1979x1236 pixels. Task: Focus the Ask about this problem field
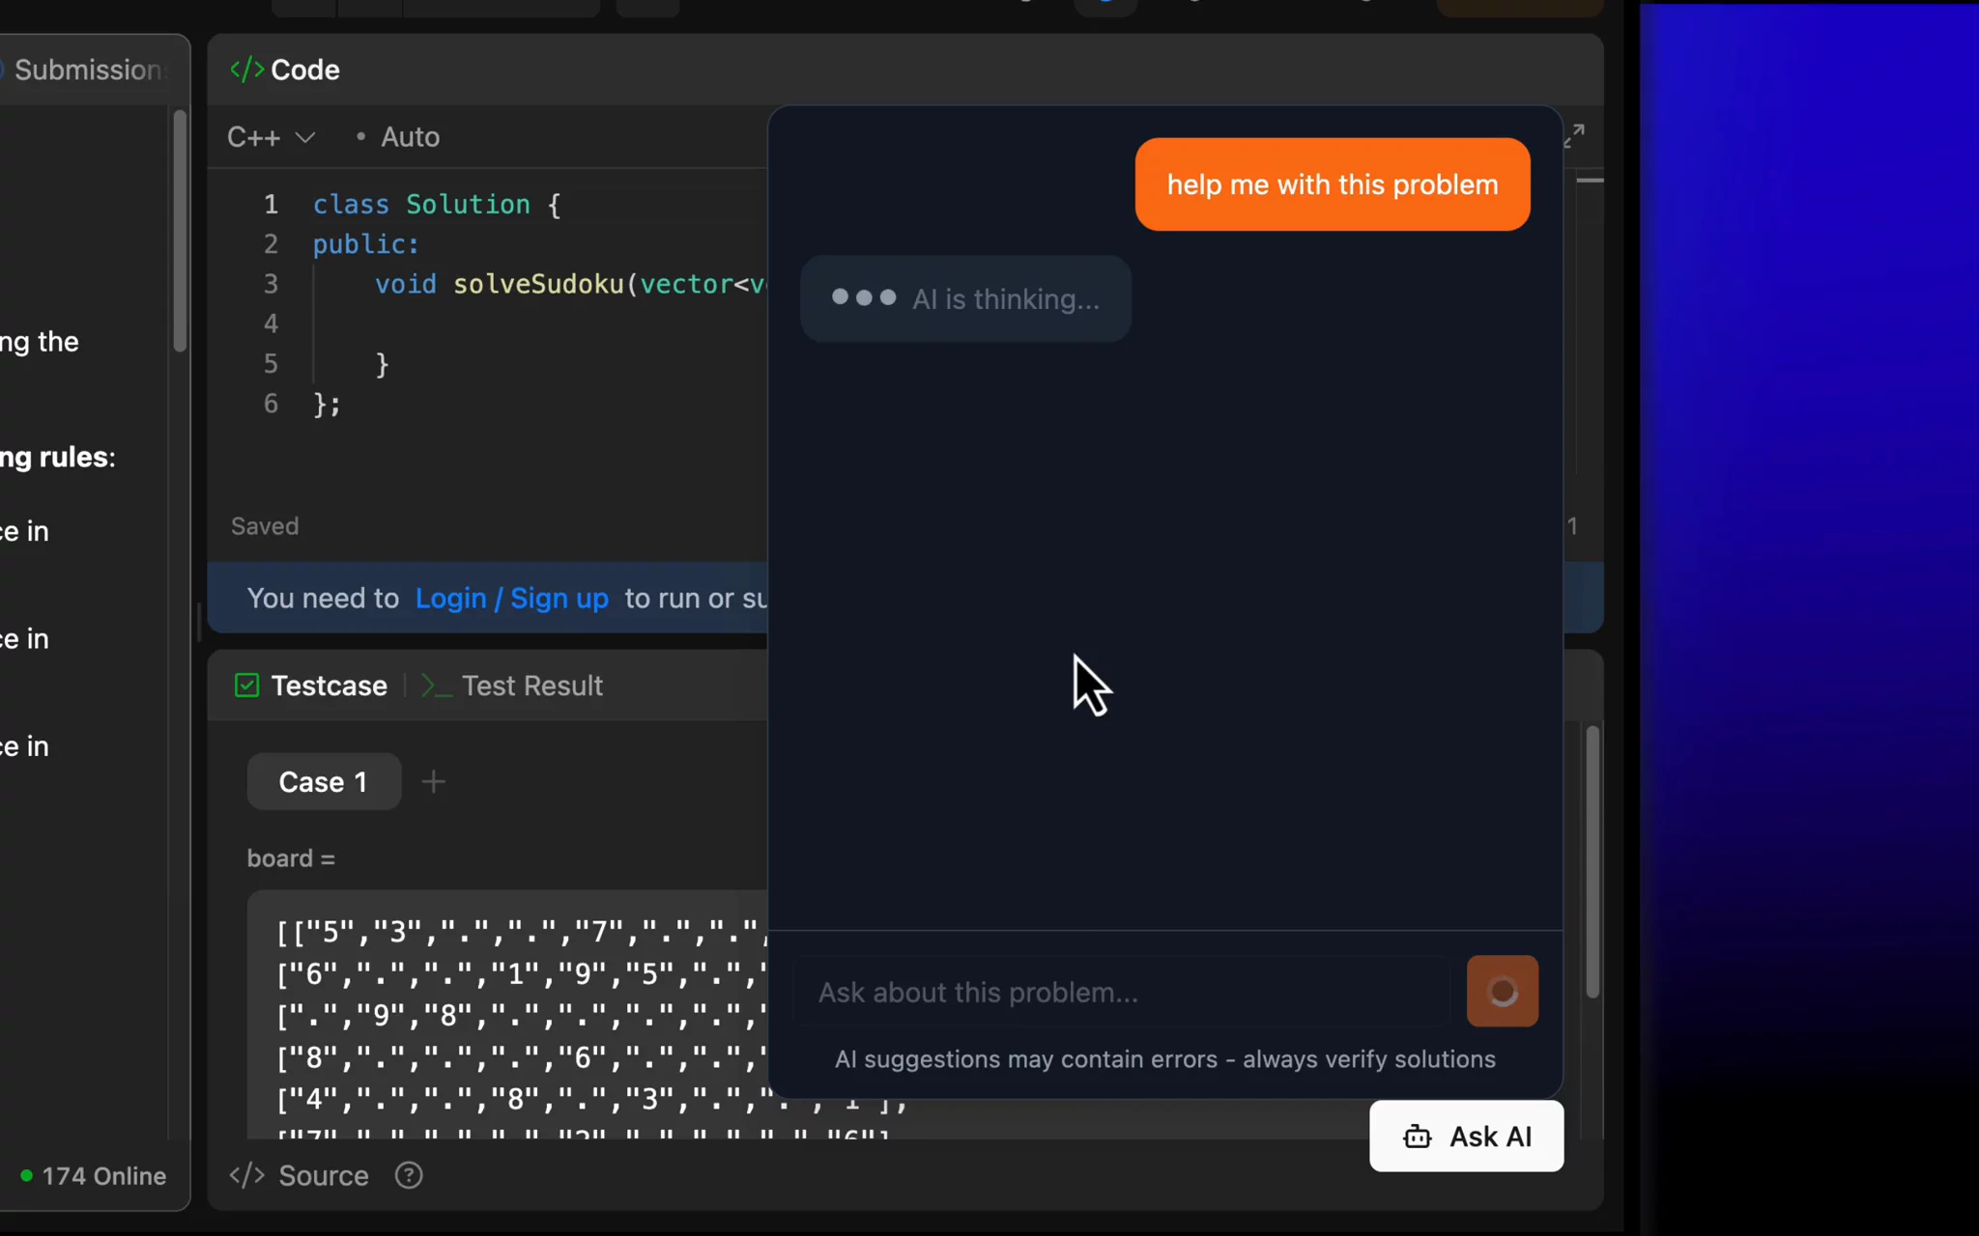(x=1121, y=992)
